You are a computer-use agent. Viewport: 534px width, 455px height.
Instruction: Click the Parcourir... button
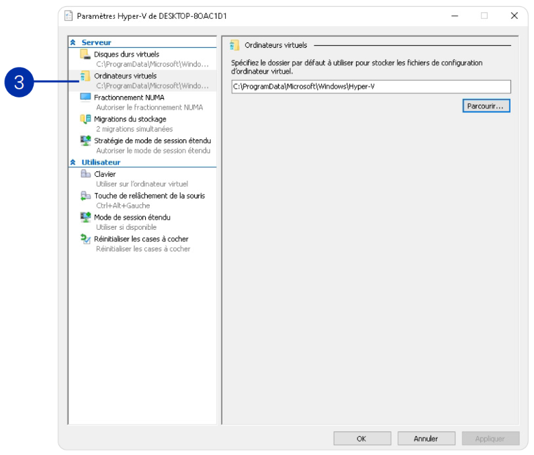[x=486, y=106]
